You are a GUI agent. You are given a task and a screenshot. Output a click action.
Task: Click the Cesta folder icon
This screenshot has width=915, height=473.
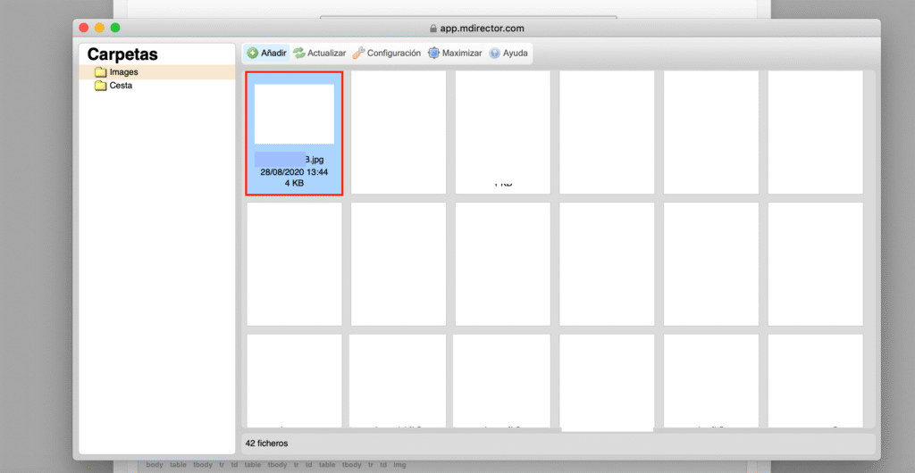pos(101,86)
